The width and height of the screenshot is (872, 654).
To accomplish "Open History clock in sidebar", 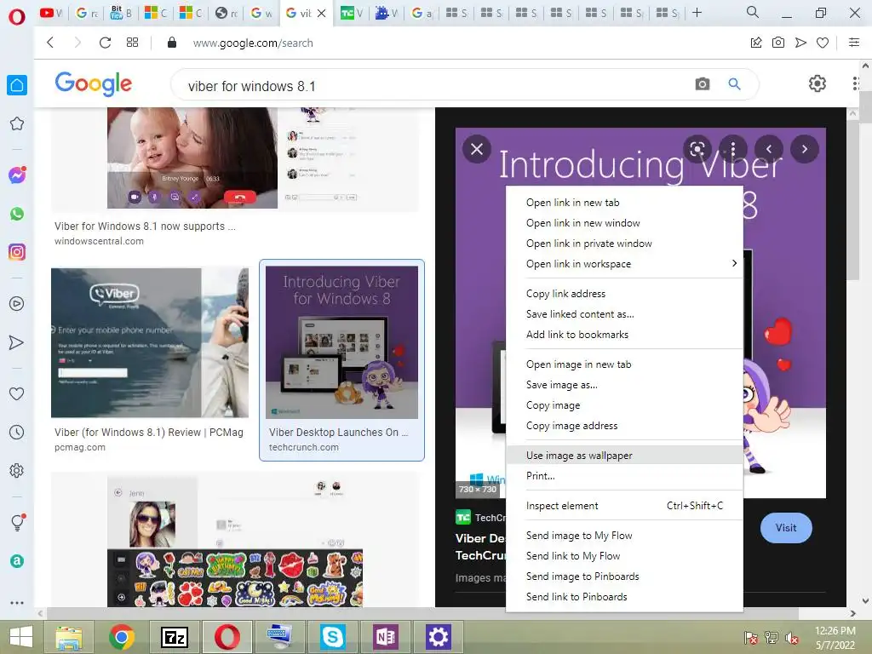I will click(17, 432).
